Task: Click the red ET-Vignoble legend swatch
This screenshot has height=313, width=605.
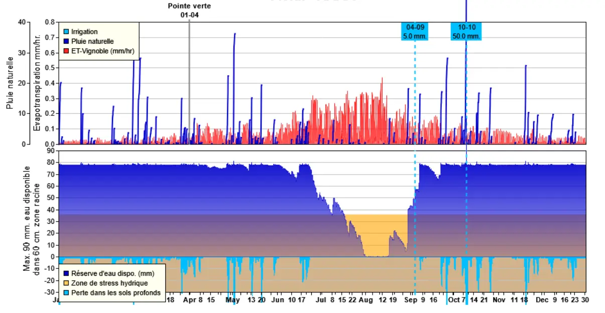Action: 66,51
